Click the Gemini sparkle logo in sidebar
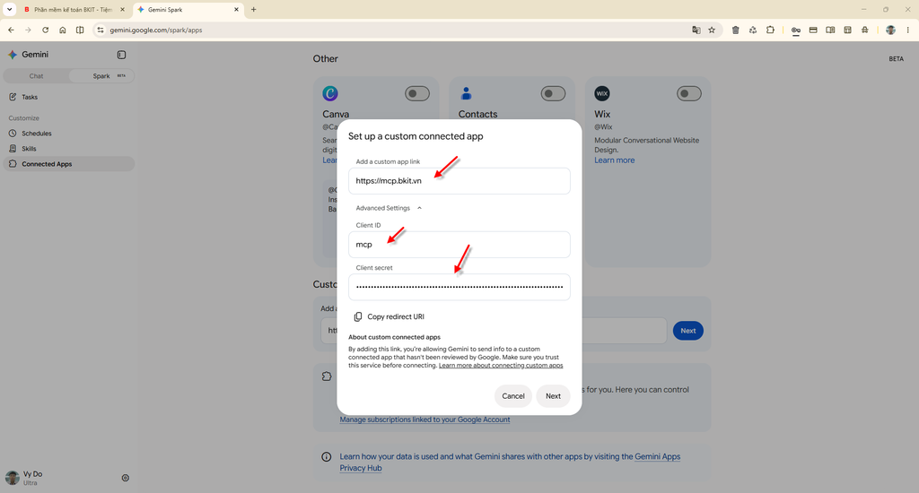This screenshot has height=493, width=919. point(12,55)
